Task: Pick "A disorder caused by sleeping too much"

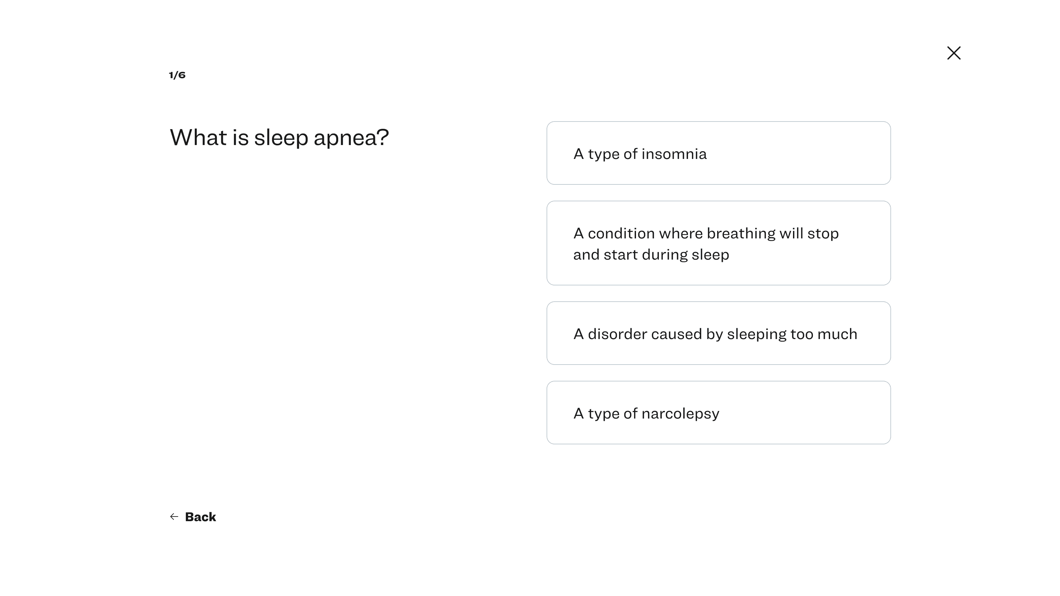Action: pyautogui.click(x=718, y=333)
